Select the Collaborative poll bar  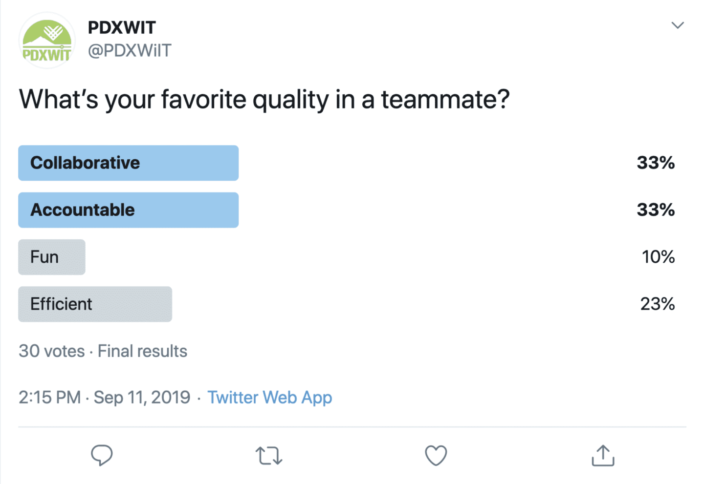(128, 163)
